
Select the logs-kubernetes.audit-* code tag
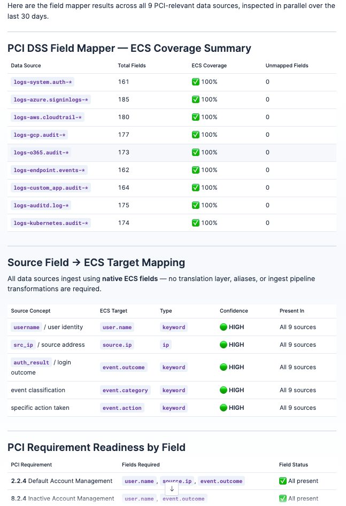[51, 223]
